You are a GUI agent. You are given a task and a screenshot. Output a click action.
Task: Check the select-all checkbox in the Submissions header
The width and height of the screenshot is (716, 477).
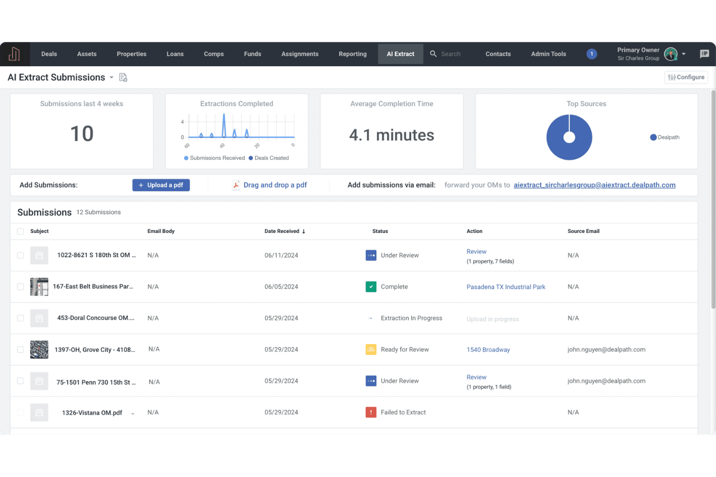point(20,231)
